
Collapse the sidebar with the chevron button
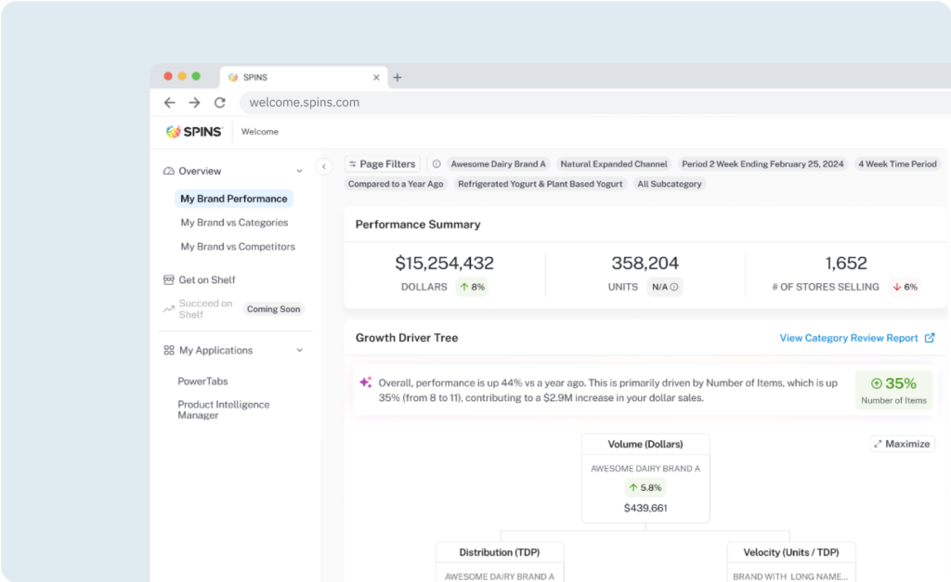pyautogui.click(x=324, y=166)
